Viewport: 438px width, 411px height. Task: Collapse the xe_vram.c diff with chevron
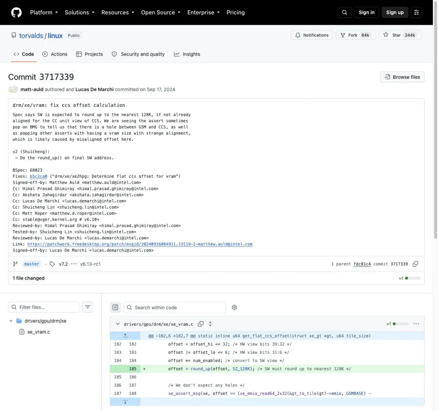(118, 324)
